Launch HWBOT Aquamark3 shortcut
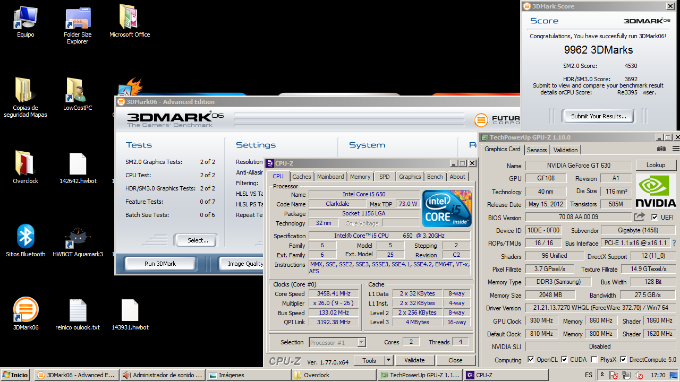Screen dimensions: 680x382 click(78, 241)
